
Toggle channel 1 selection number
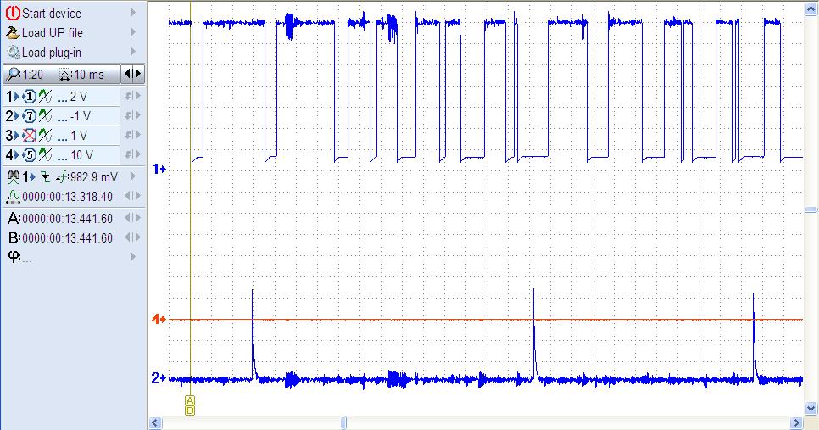12,97
